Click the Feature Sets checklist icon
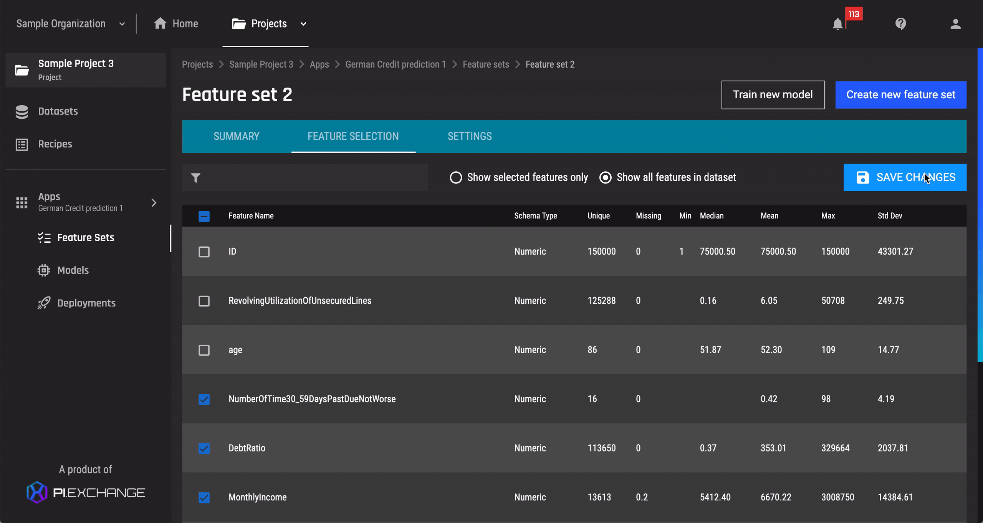This screenshot has height=523, width=983. [x=44, y=238]
